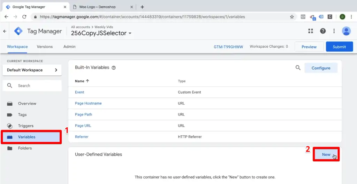Open the Event variable link
The image size is (357, 184).
79,92
